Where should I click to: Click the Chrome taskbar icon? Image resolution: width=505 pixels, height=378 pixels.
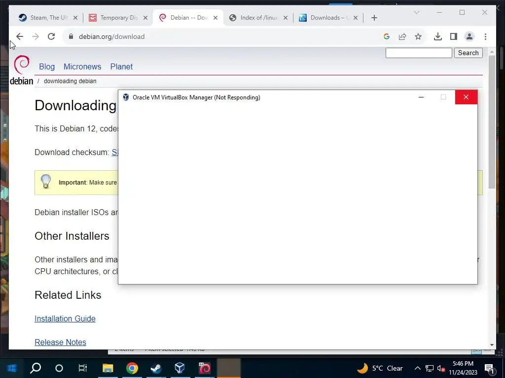point(132,368)
